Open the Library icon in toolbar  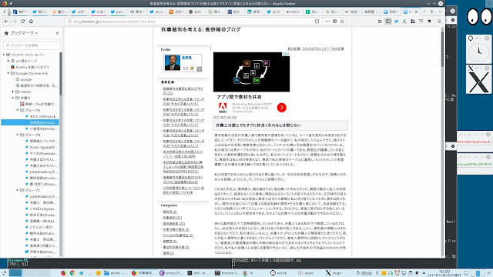[x=380, y=22]
